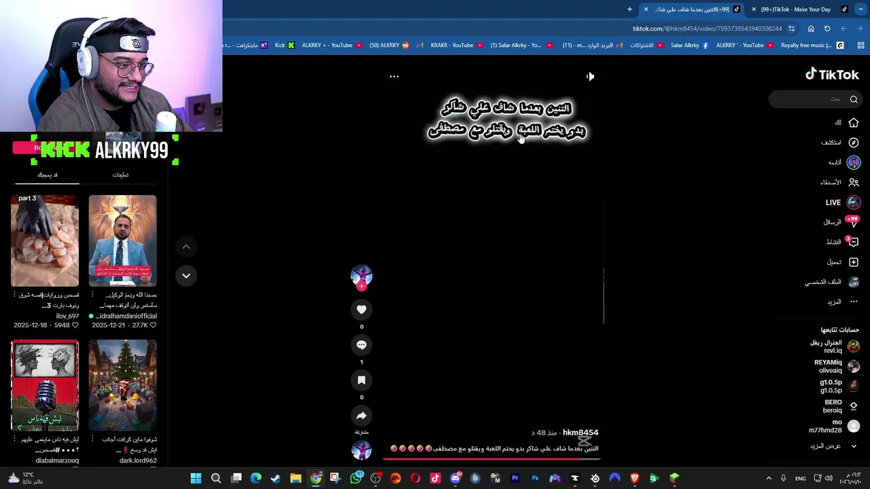Open the Friends people icon in sidebar
Image resolution: width=870 pixels, height=489 pixels.
(854, 182)
